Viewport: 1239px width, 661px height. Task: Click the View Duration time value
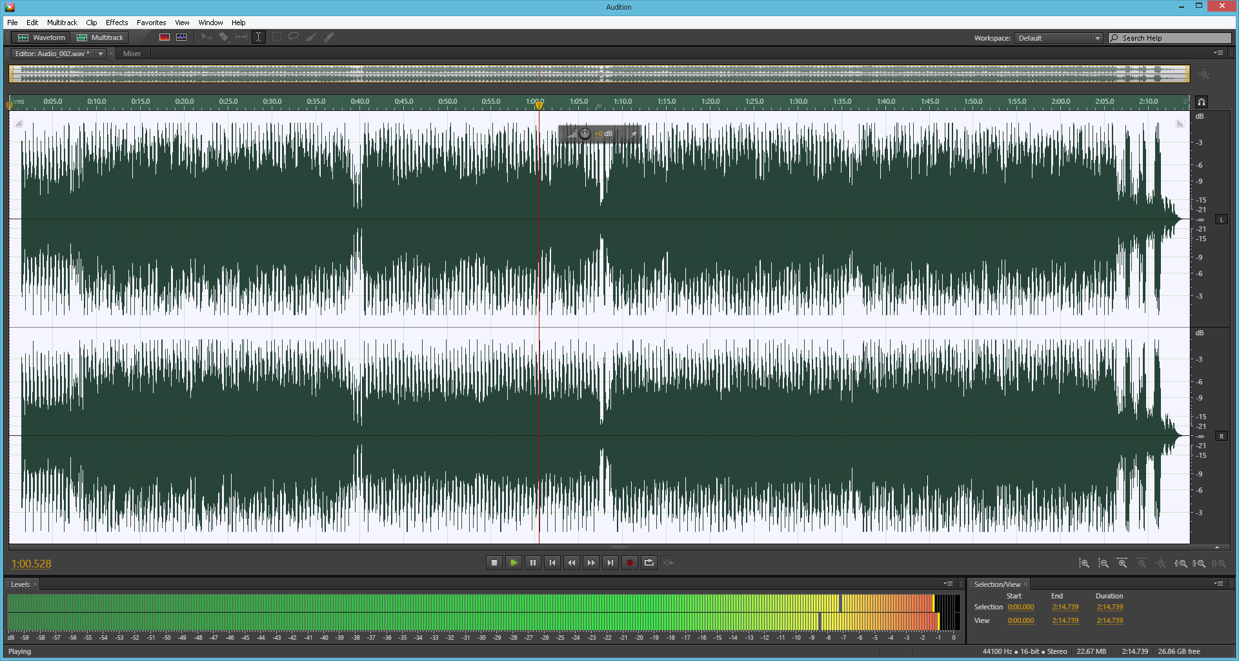coord(1110,621)
